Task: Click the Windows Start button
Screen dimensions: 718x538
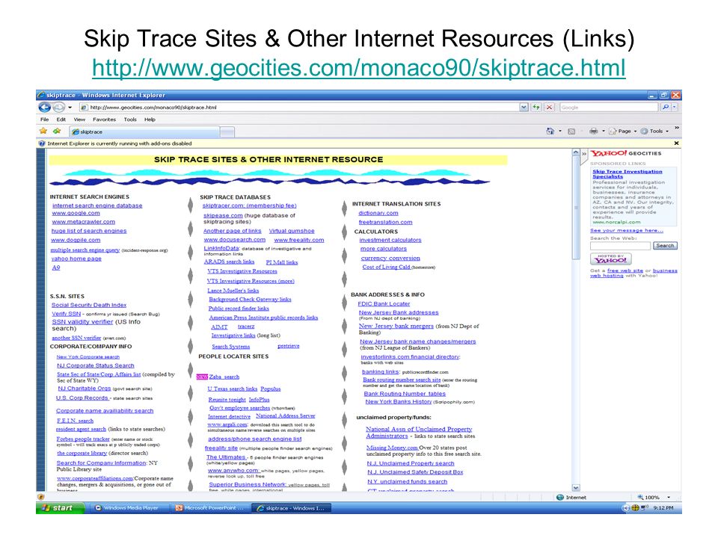Action: (x=60, y=508)
